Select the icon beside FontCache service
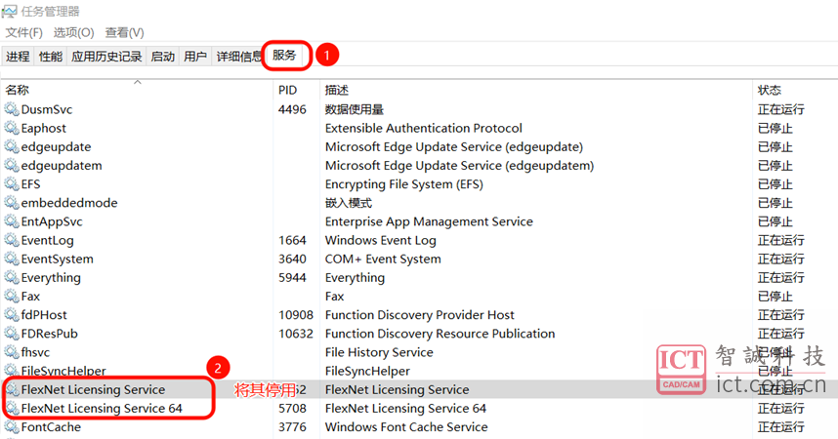The width and height of the screenshot is (838, 439). click(12, 427)
